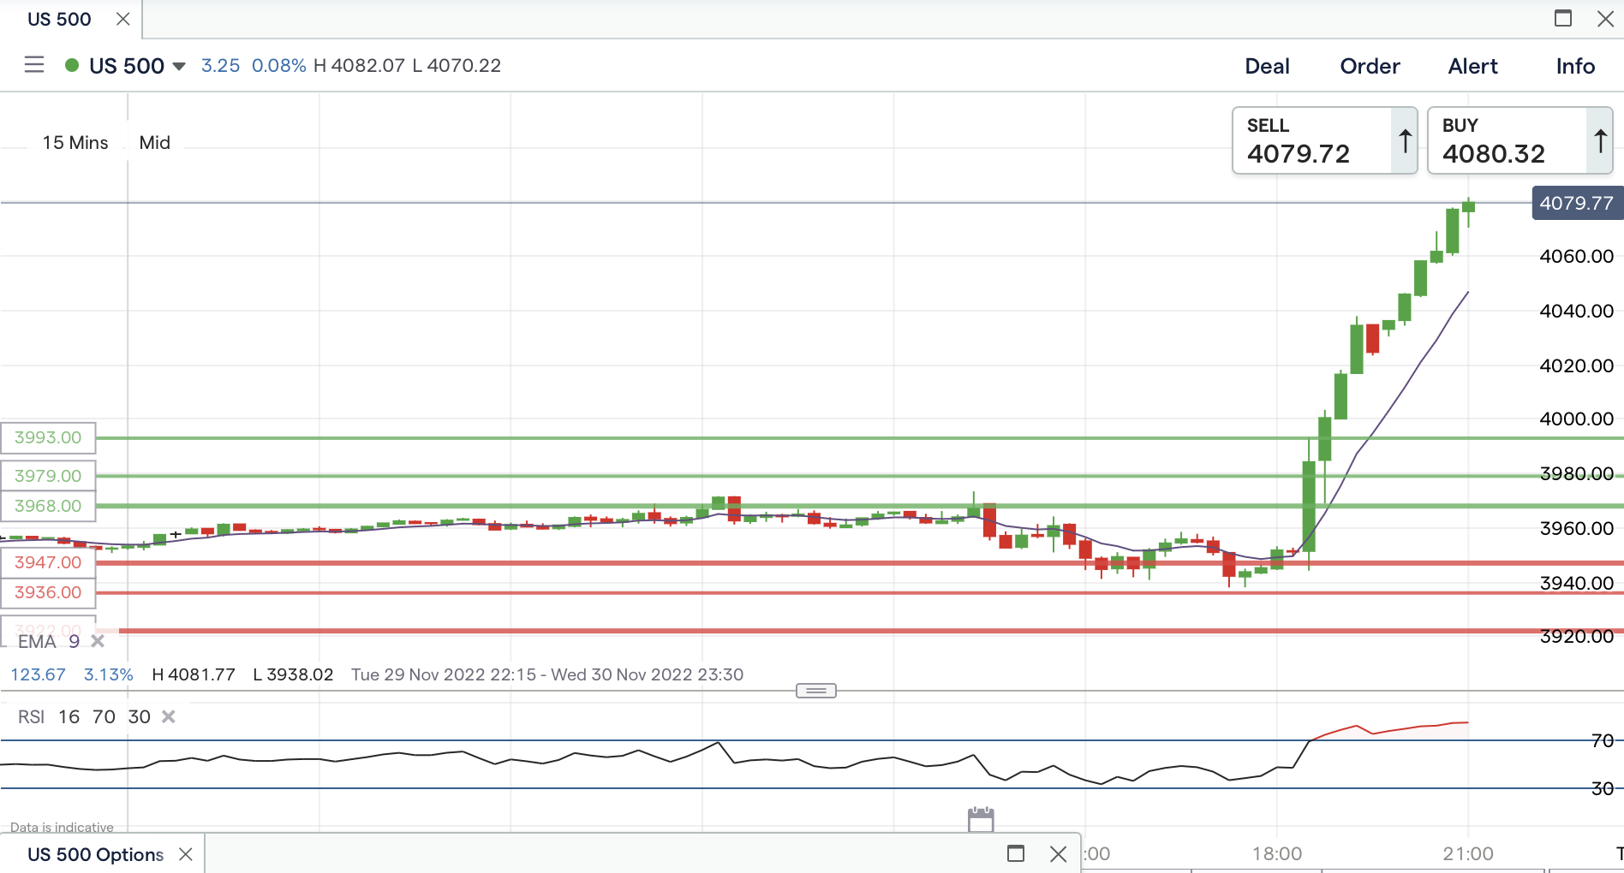Image resolution: width=1624 pixels, height=873 pixels.
Task: Grab the chart/RSI panel resize handle
Action: click(815, 691)
